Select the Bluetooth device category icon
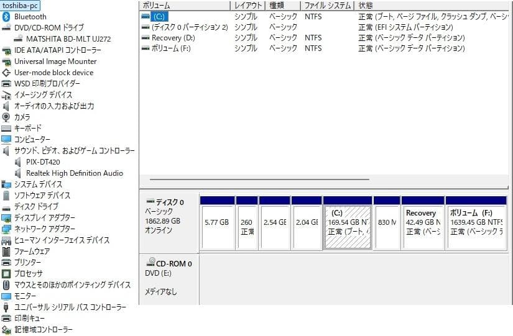The width and height of the screenshot is (513, 336). 6,17
